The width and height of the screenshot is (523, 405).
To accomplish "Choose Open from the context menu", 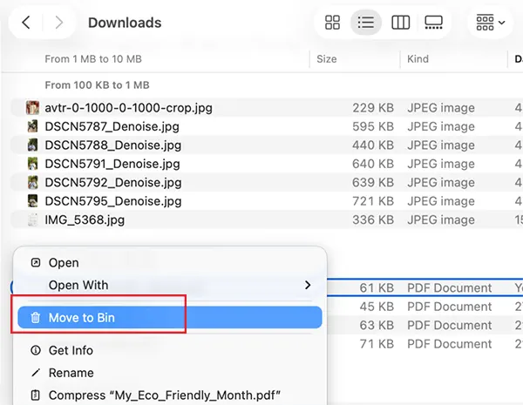I will [170, 263].
